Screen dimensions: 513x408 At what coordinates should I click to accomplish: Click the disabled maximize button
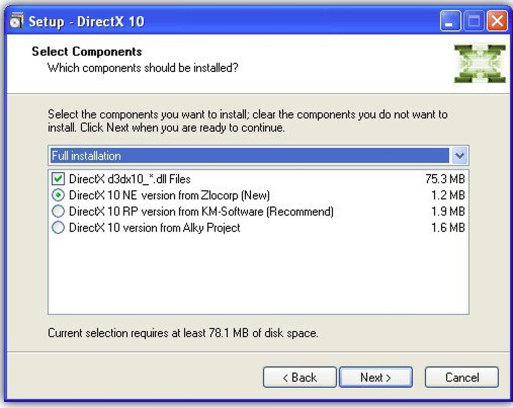[474, 22]
